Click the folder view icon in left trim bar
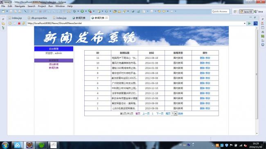The height and width of the screenshot is (149, 266). 3,24
